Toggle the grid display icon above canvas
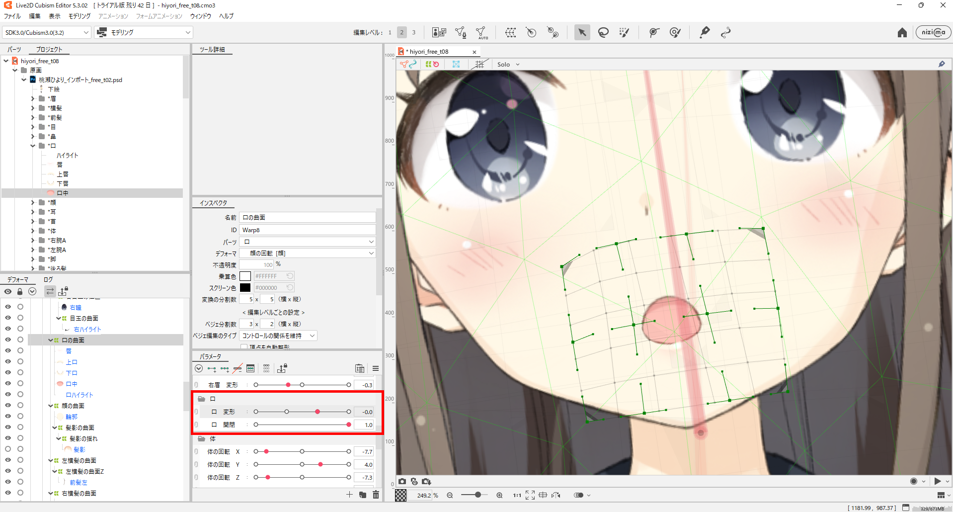 pos(479,64)
